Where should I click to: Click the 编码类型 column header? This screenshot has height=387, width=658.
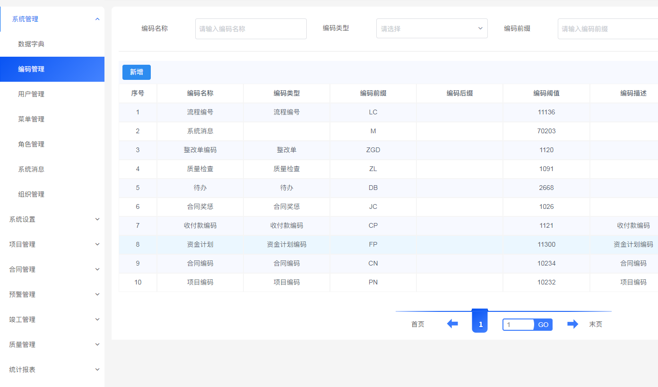click(287, 93)
